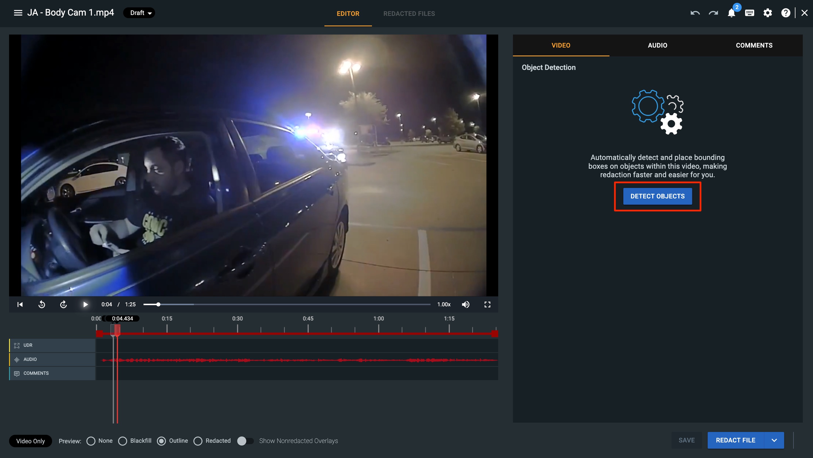Image resolution: width=813 pixels, height=458 pixels.
Task: Click the undo arrow icon
Action: [x=695, y=13]
